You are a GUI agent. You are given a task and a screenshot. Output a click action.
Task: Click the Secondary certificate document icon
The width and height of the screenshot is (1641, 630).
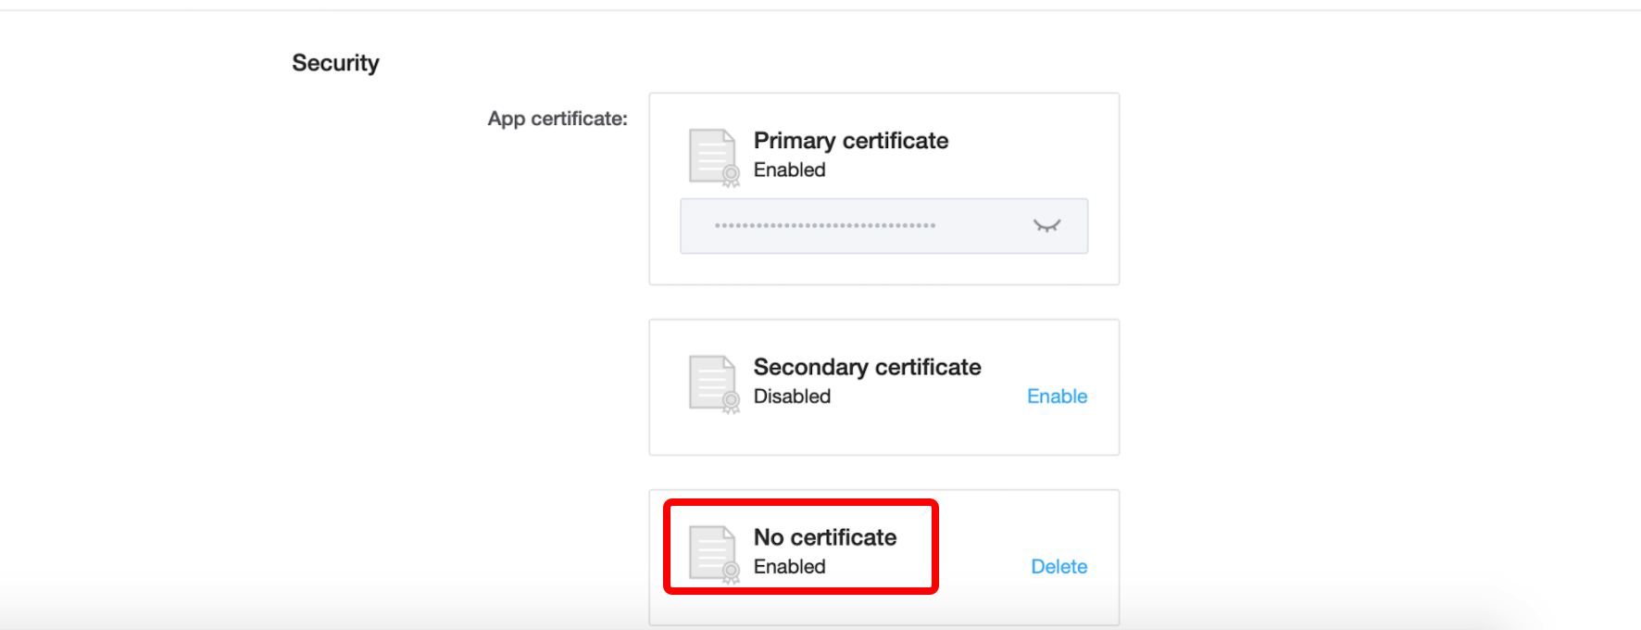click(x=714, y=384)
